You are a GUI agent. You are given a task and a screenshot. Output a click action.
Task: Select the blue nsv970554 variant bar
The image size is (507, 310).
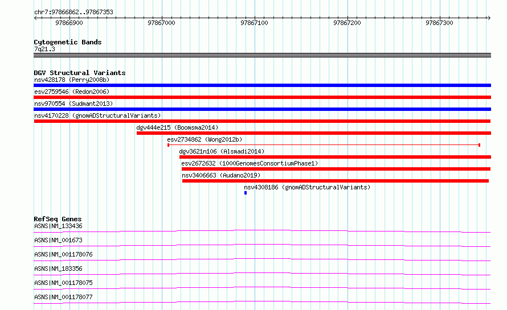click(262, 109)
